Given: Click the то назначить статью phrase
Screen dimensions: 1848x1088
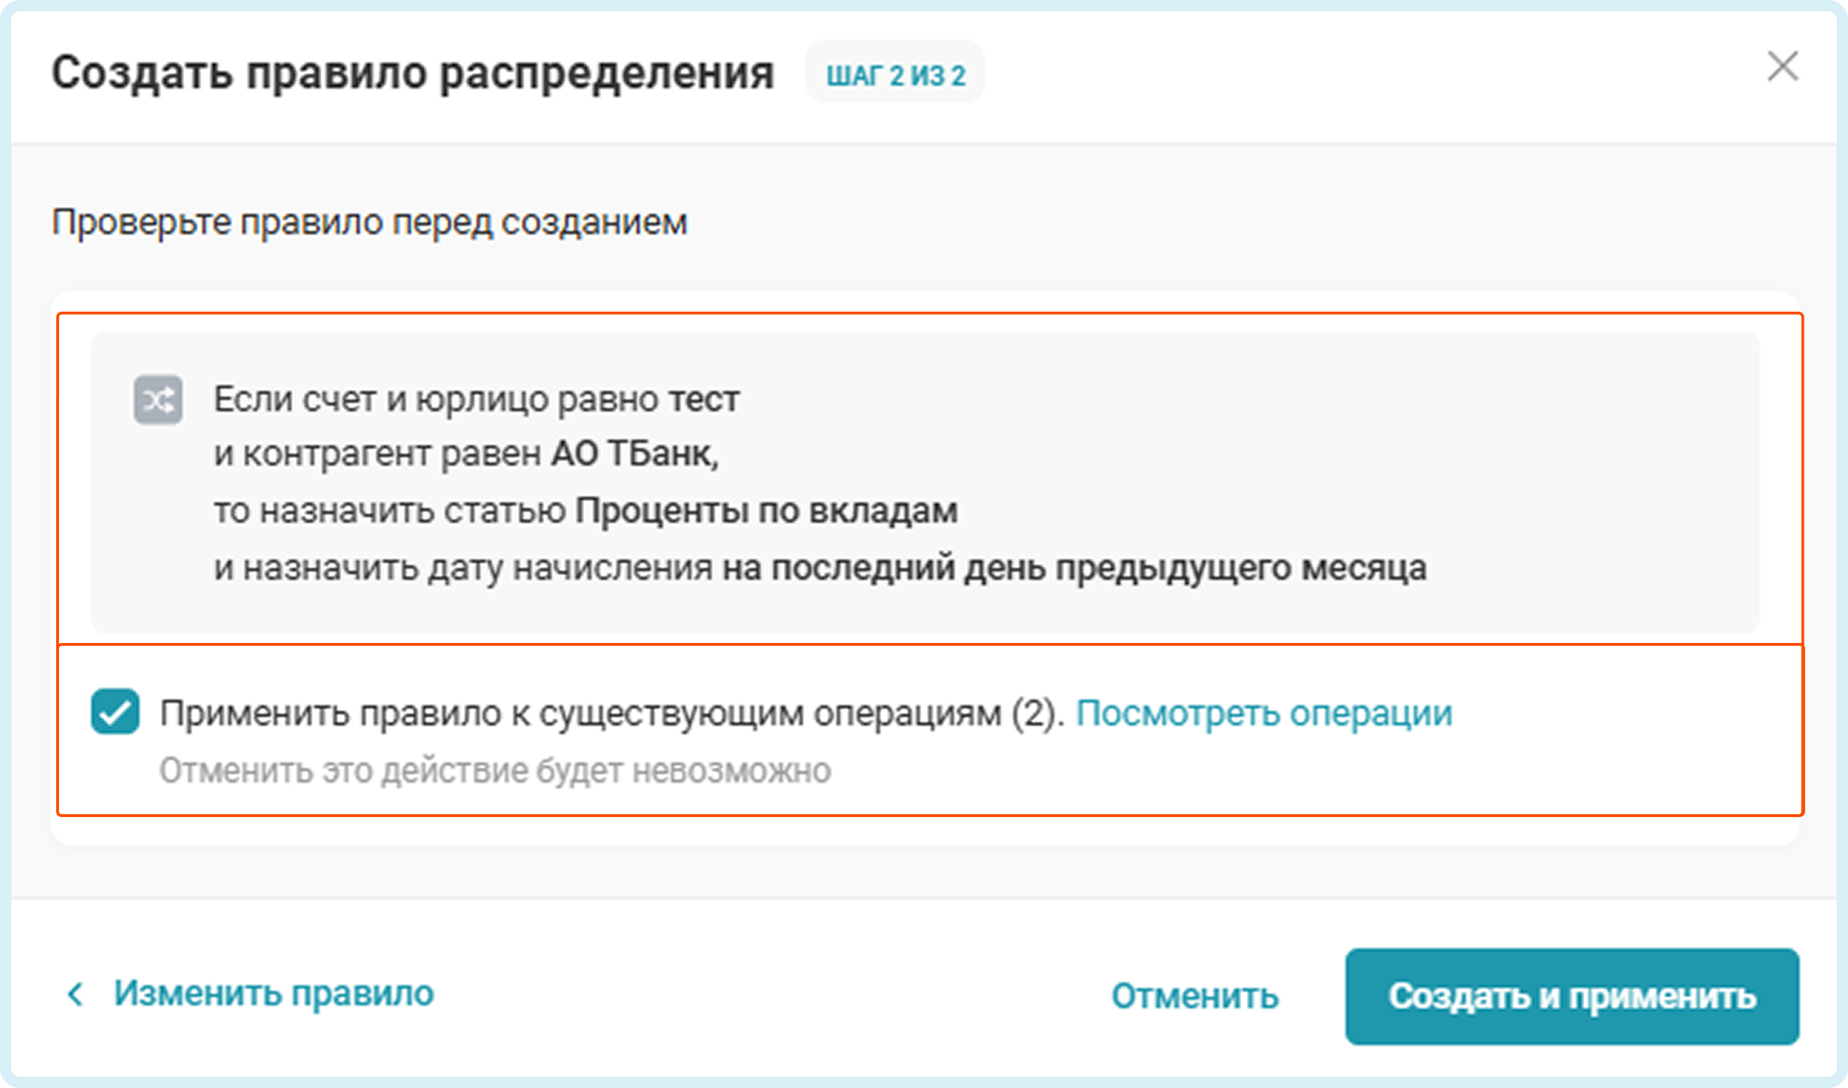Looking at the screenshot, I should point(390,511).
